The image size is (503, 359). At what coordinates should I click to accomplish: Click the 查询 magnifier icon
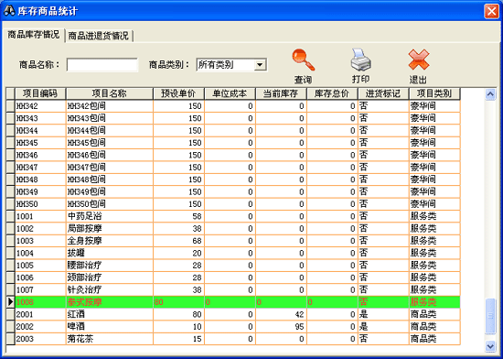303,60
